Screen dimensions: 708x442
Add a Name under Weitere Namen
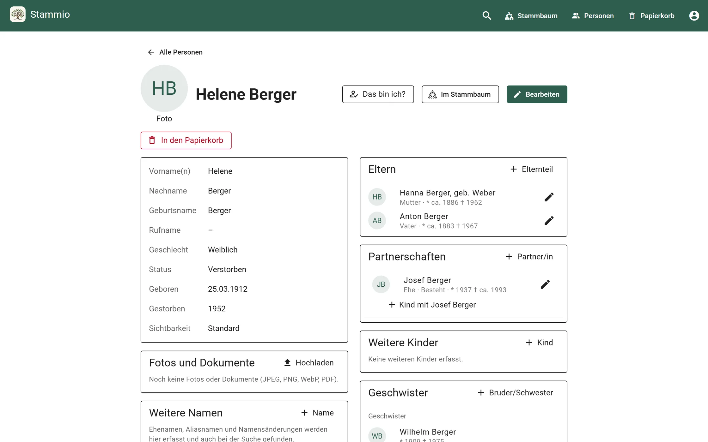pos(317,413)
